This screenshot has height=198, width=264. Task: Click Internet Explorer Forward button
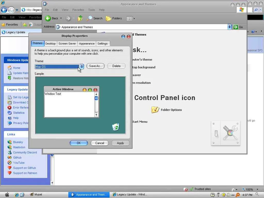coord(11,10)
